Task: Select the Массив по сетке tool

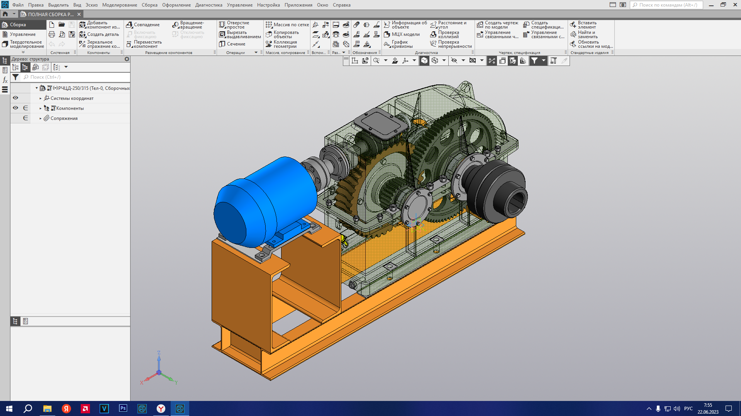Action: (287, 25)
